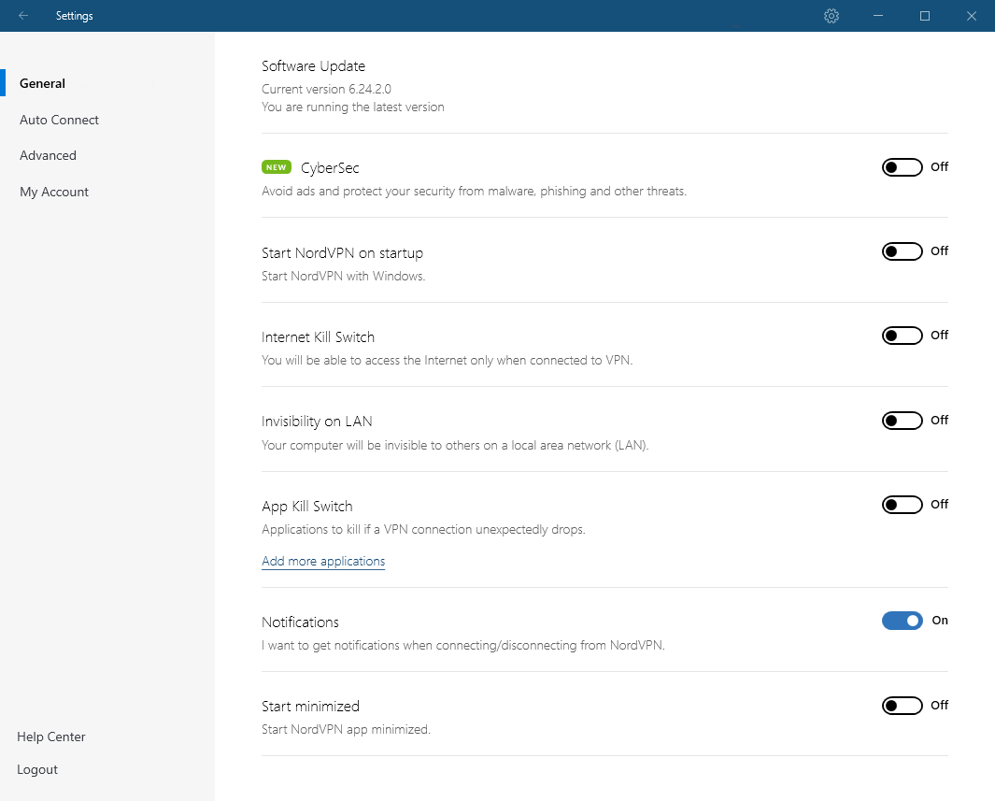Open the Auto Connect section
The width and height of the screenshot is (995, 801).
pos(59,120)
